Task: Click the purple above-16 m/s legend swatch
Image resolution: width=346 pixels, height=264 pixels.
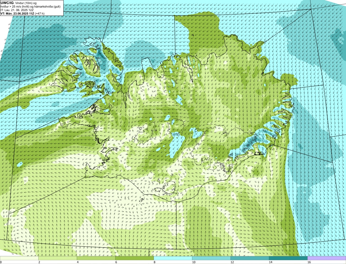Action: [327, 258]
